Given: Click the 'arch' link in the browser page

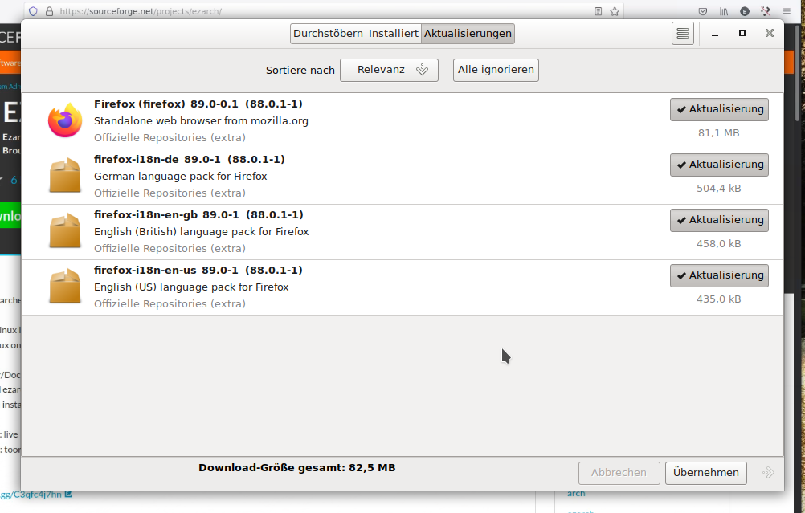Looking at the screenshot, I should tap(576, 493).
